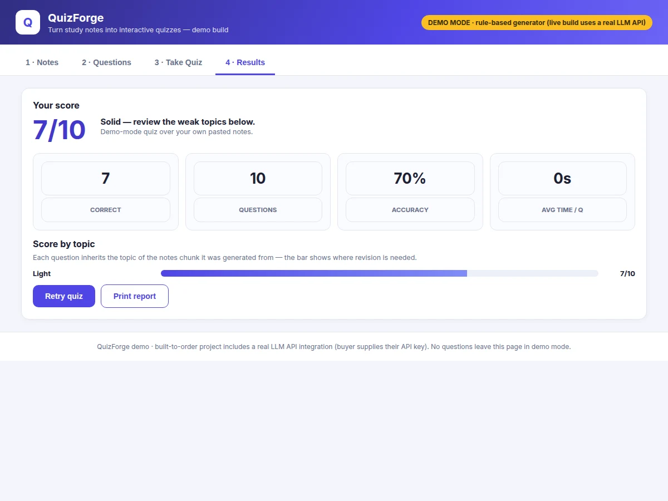Click the QuizForge Q logo icon
Screen dimensions: 668x501
pos(28,22)
